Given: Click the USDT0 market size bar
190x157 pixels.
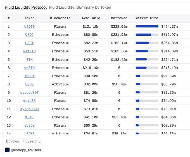Looking at the screenshot, I should [x=147, y=26].
